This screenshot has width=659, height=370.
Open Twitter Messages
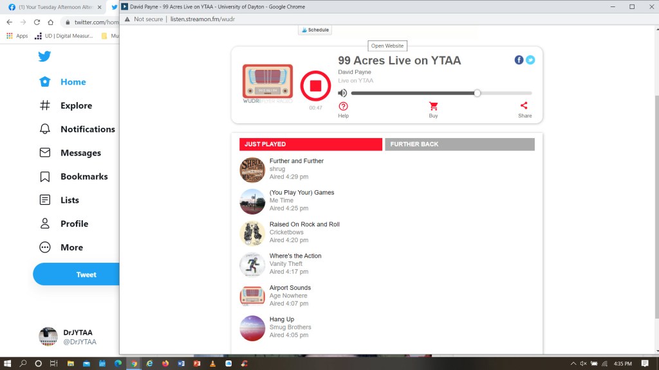pos(45,153)
